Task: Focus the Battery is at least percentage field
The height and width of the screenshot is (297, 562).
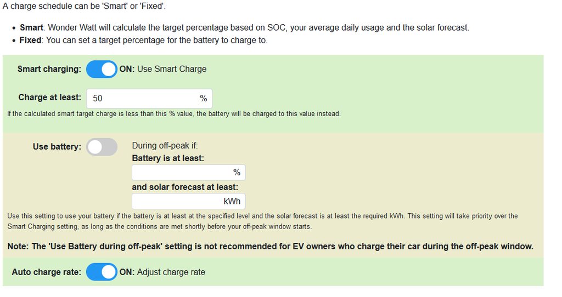Action: (181, 173)
